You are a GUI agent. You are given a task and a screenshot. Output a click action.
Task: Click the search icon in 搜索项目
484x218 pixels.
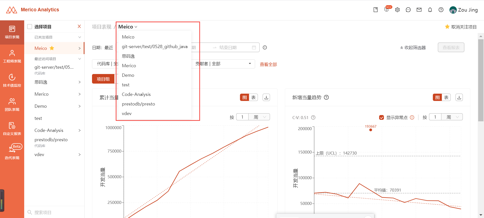click(x=30, y=212)
